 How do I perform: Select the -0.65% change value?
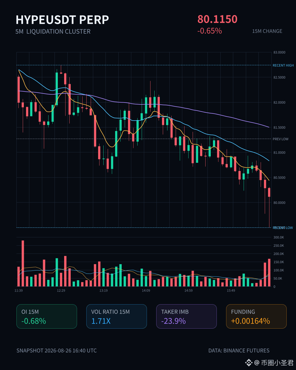click(210, 31)
